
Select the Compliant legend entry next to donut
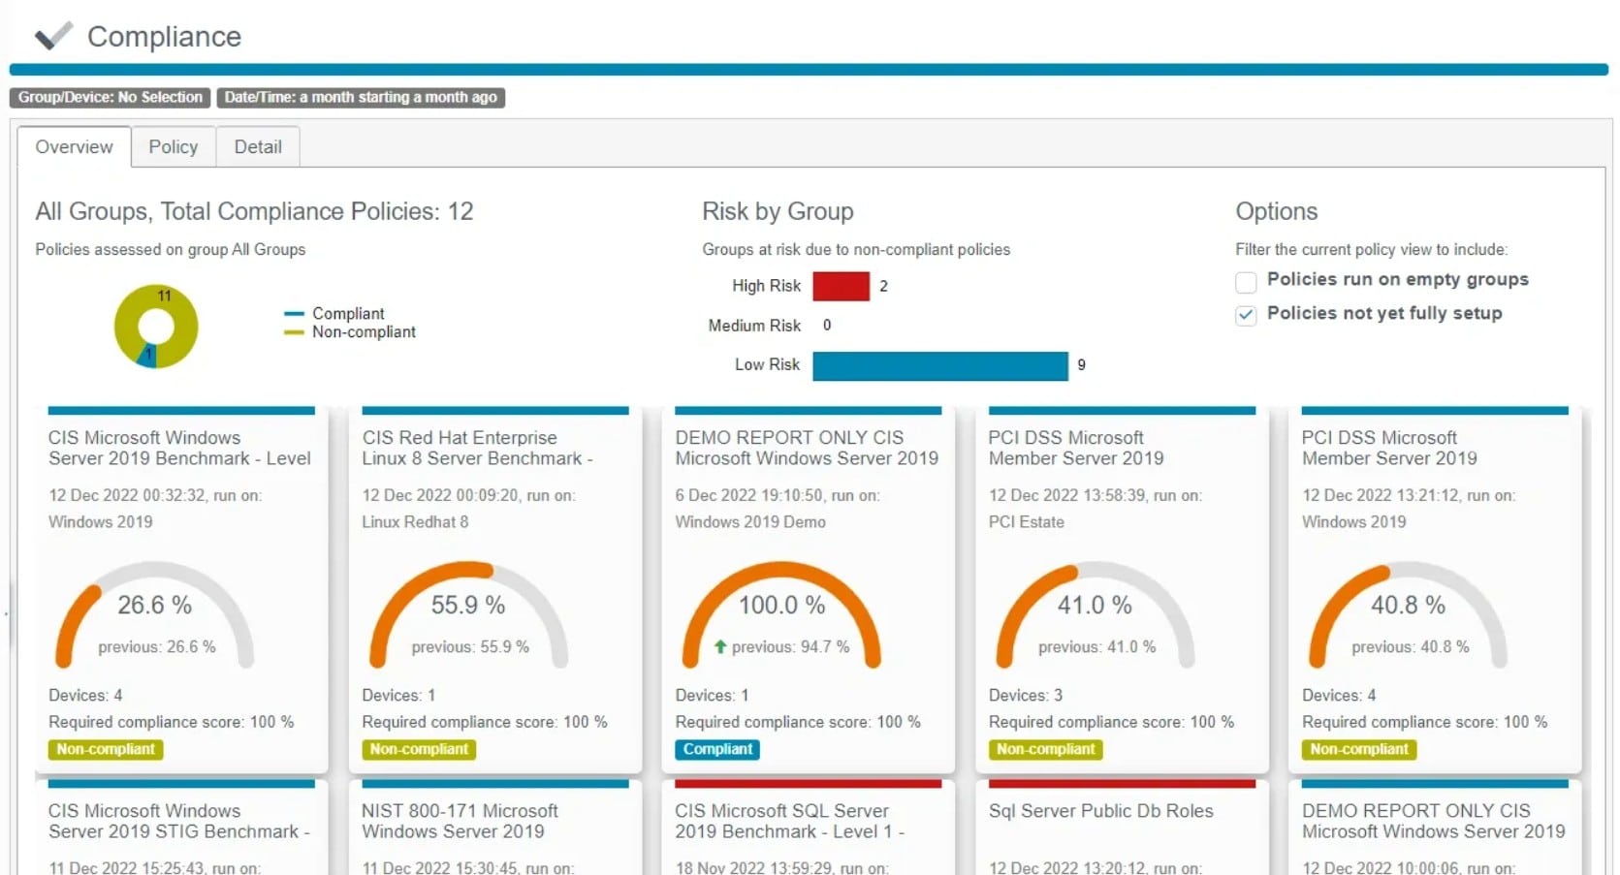[x=347, y=313]
